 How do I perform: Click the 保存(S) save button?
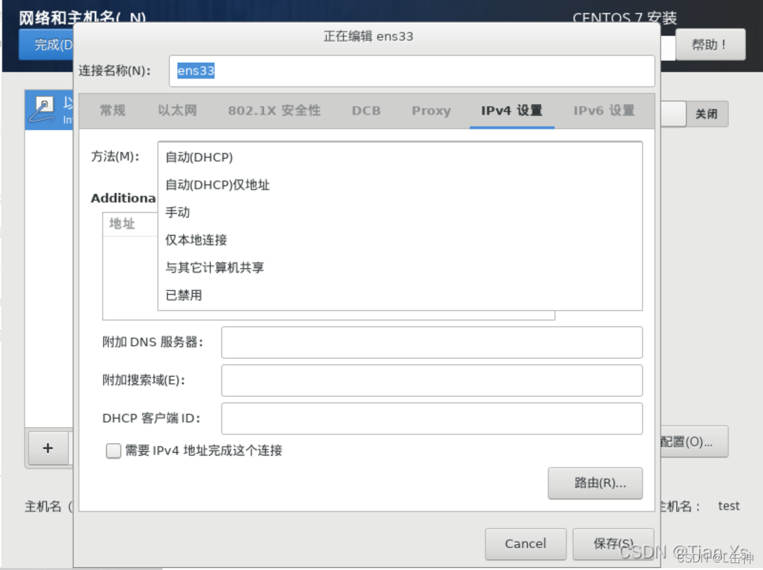(x=613, y=544)
